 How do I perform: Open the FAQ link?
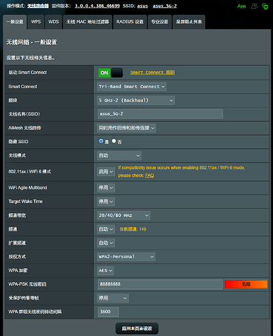pyautogui.click(x=150, y=175)
